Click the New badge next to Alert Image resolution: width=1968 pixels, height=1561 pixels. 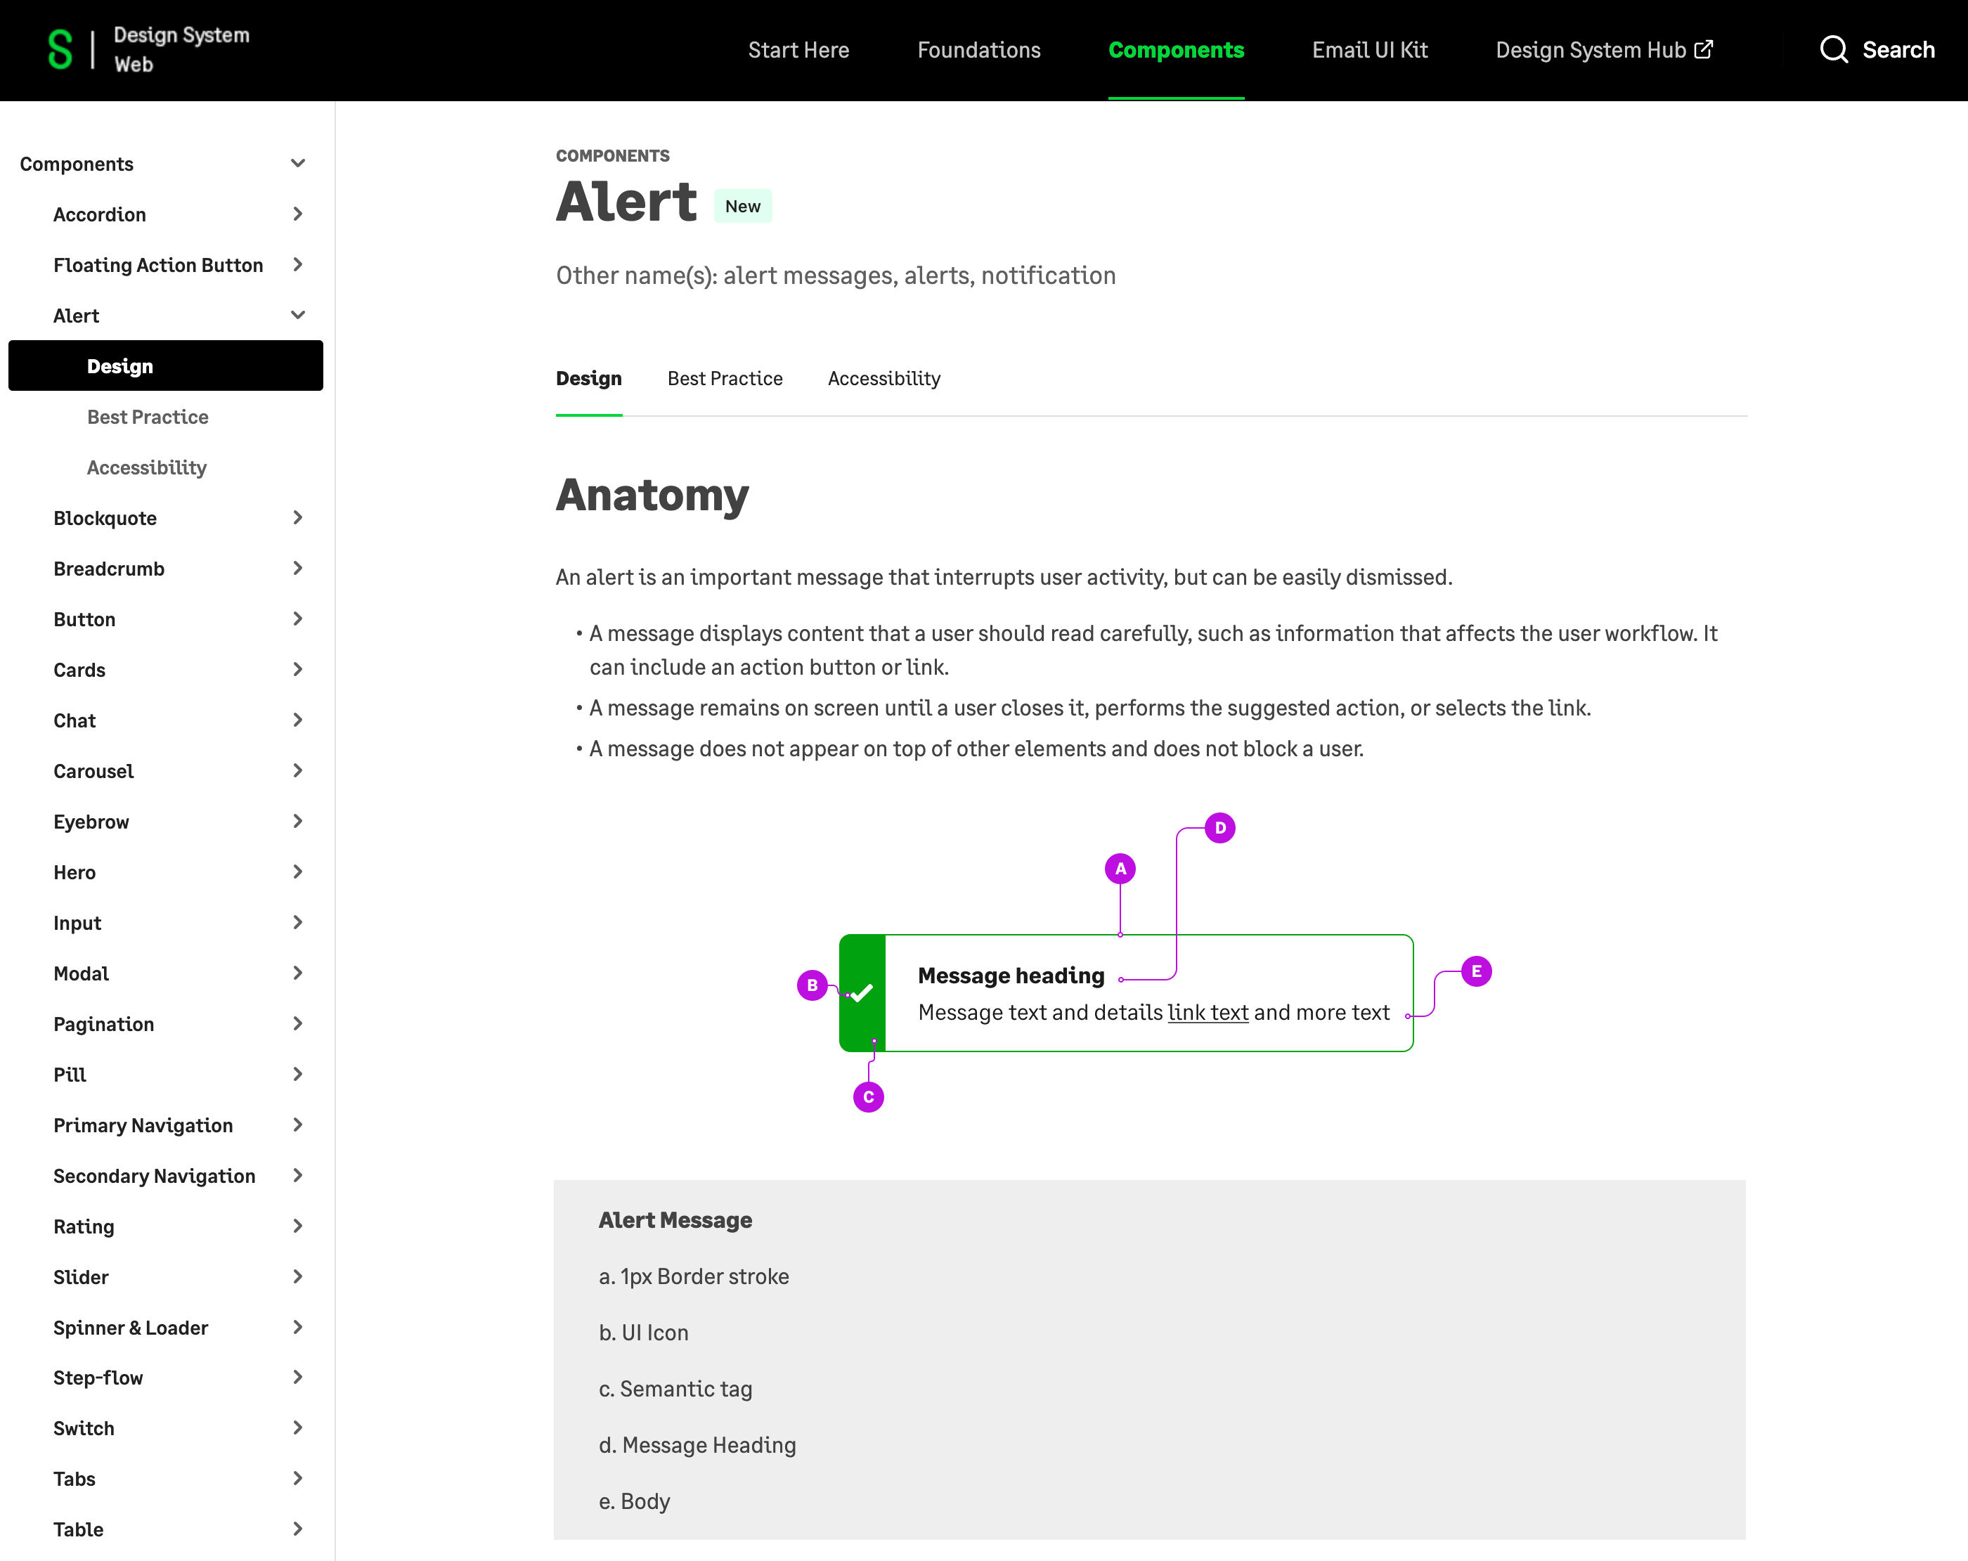tap(742, 207)
